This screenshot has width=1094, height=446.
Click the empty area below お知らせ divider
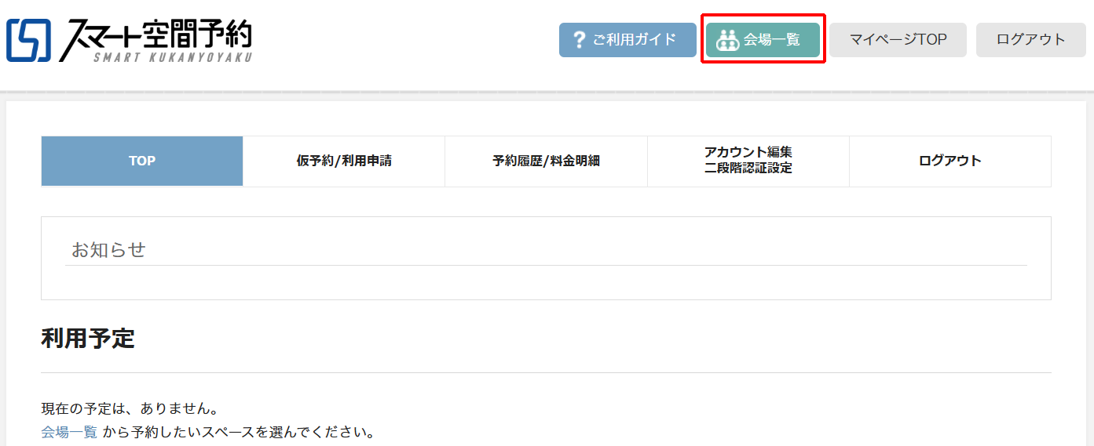[546, 282]
